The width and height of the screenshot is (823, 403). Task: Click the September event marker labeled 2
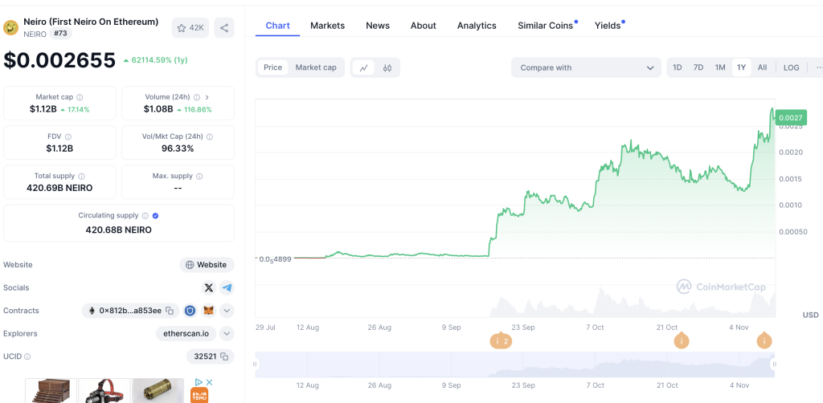(501, 341)
